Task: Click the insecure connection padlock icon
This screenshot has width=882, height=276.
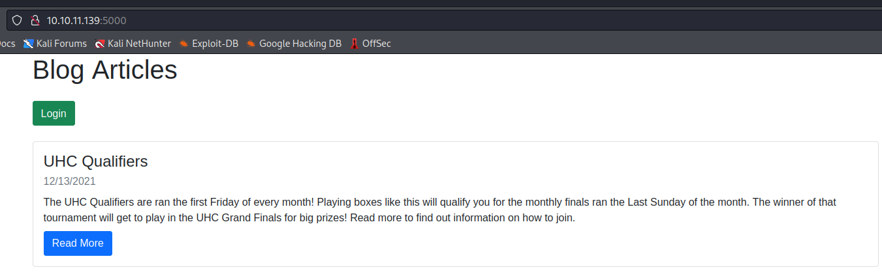Action: pos(35,20)
